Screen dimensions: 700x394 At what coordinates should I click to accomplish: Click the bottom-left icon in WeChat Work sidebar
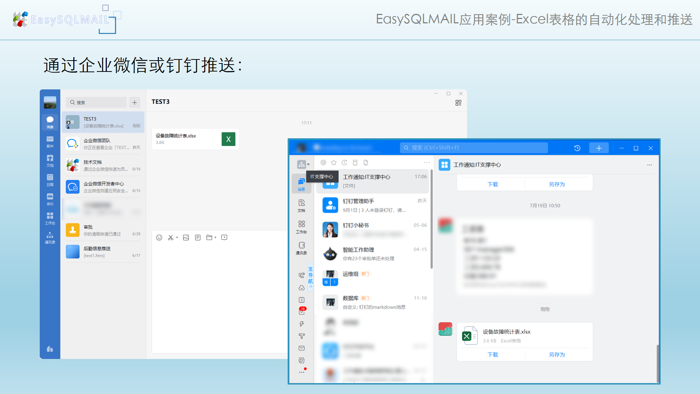(x=50, y=349)
